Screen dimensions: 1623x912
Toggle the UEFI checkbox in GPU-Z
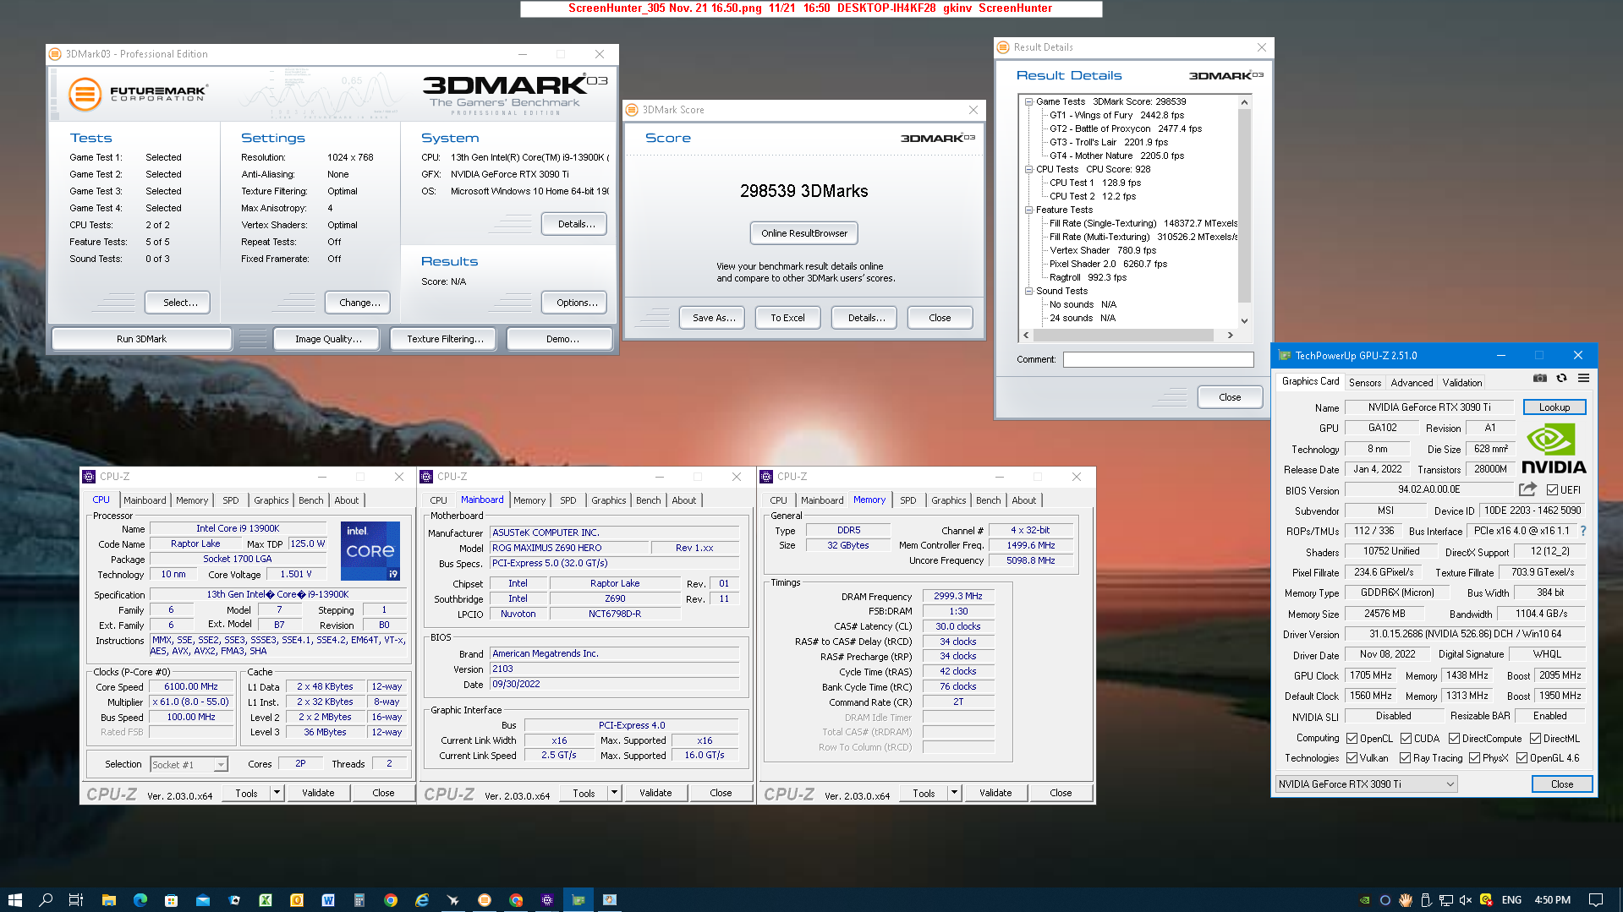click(1552, 490)
